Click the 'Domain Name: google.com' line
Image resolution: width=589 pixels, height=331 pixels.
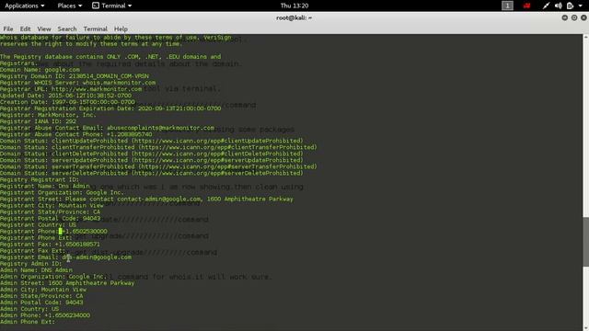40,70
